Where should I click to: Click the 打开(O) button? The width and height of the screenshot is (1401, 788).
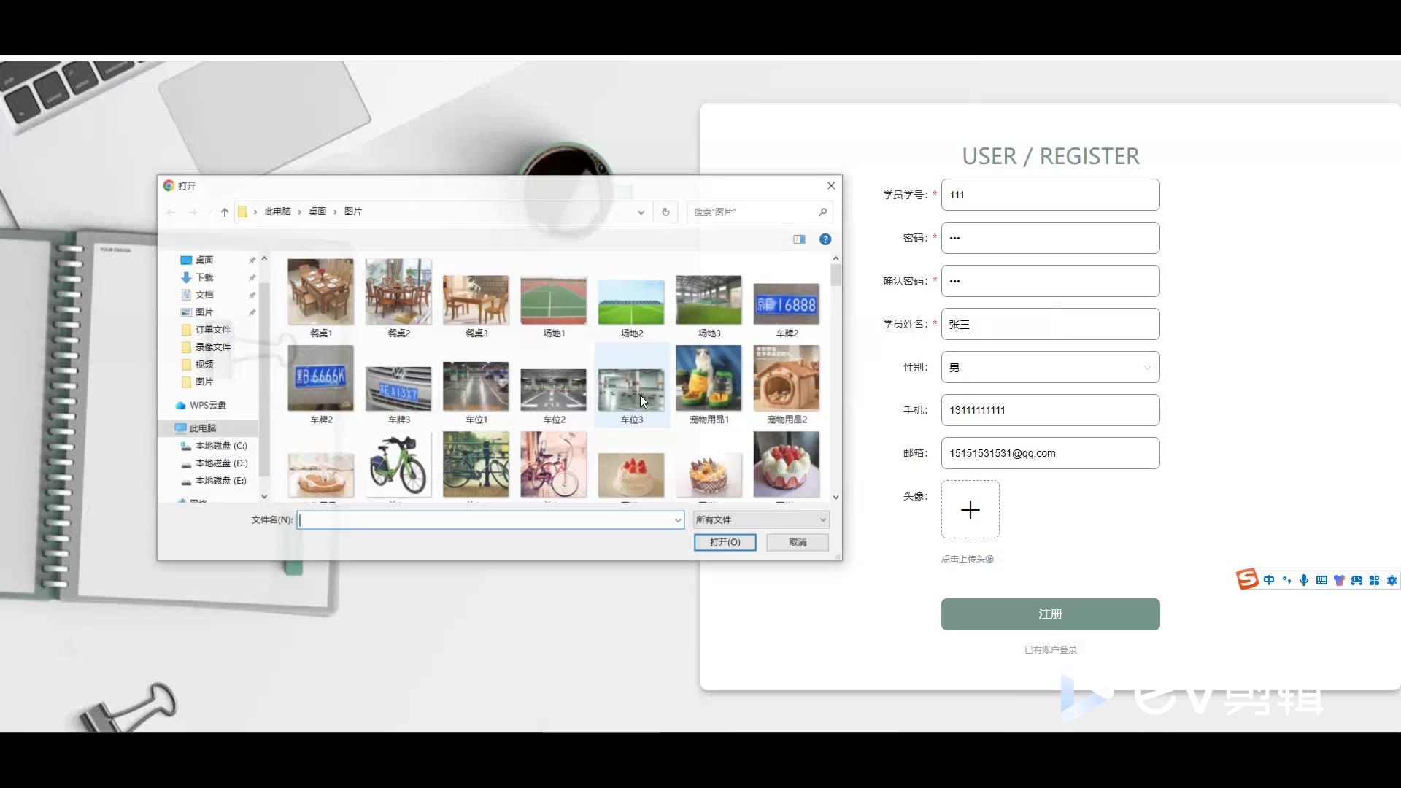pyautogui.click(x=725, y=542)
